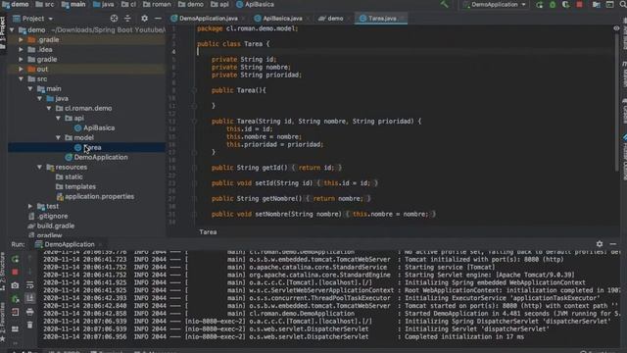Screen dimensions: 627x353
Task: Place cursor on 'private String nombre' line
Action: click(251, 68)
